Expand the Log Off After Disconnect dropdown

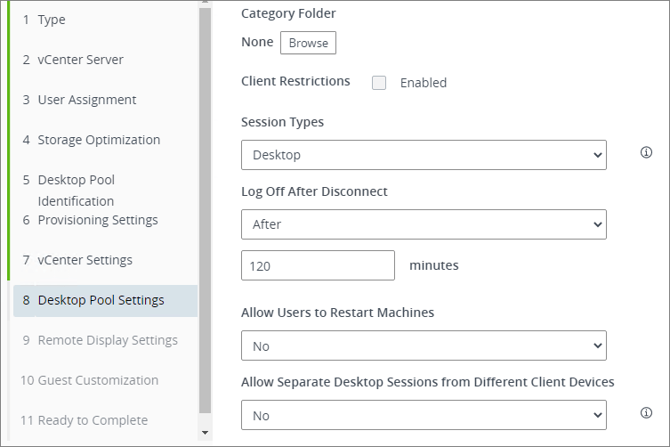pyautogui.click(x=424, y=224)
